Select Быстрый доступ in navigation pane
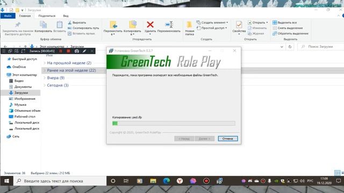Screen dimensions: 344x193 coord(22,59)
